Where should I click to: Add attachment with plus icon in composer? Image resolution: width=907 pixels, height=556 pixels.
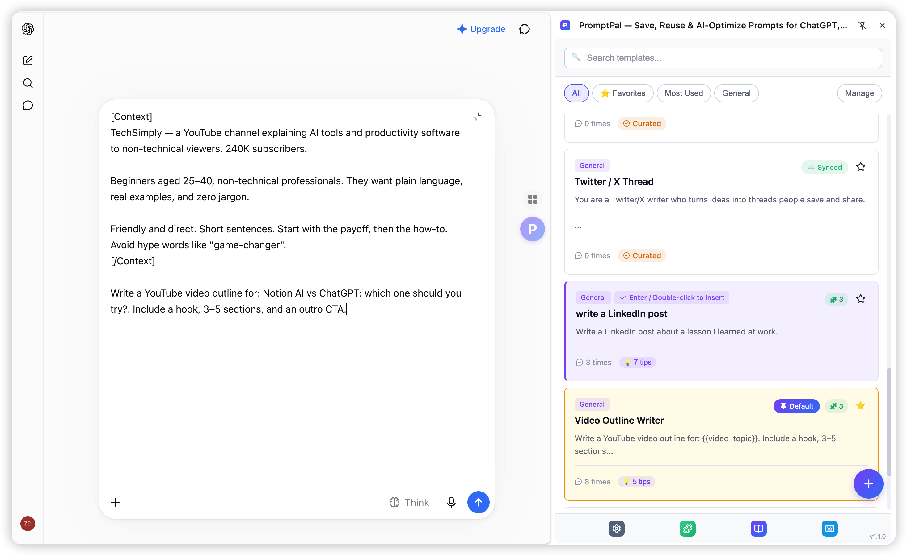115,502
